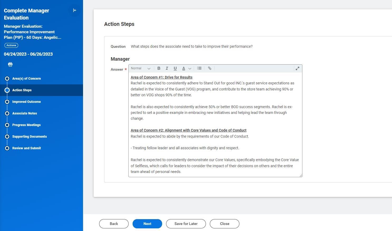Viewport: 392px width, 231px height.
Task: Click the date range 04/24/2023 - 06/26/2023
Action: pyautogui.click(x=28, y=54)
